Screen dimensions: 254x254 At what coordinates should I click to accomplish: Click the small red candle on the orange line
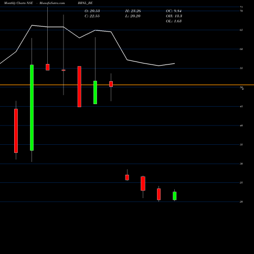pos(111,84)
